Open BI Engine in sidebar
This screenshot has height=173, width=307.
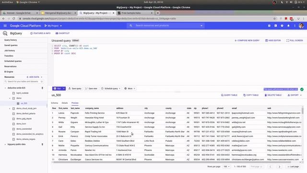pos(9,72)
